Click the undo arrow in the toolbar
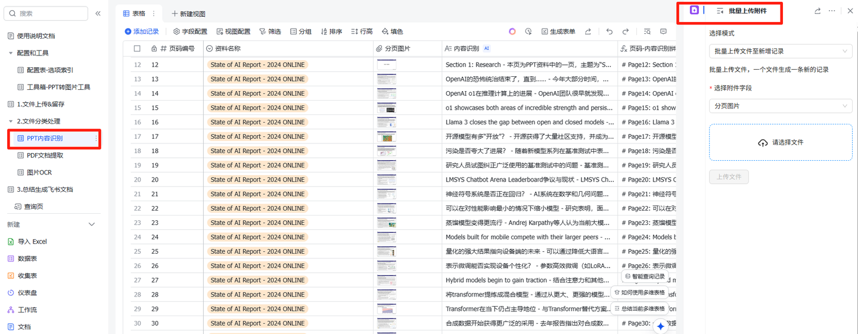Viewport: 858px width, 334px height. [x=609, y=32]
